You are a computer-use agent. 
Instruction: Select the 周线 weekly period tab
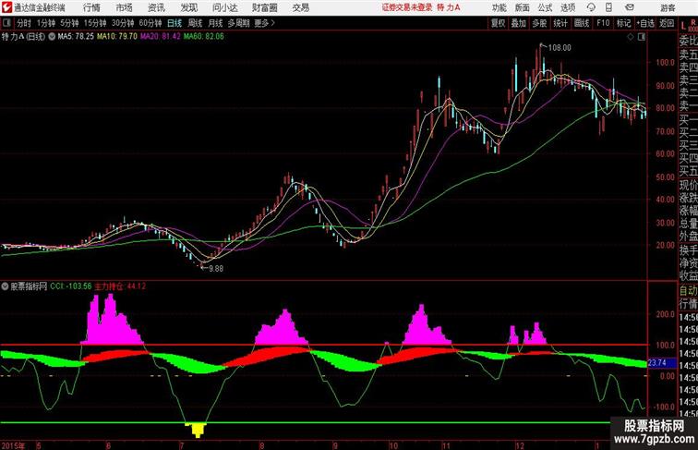point(195,23)
